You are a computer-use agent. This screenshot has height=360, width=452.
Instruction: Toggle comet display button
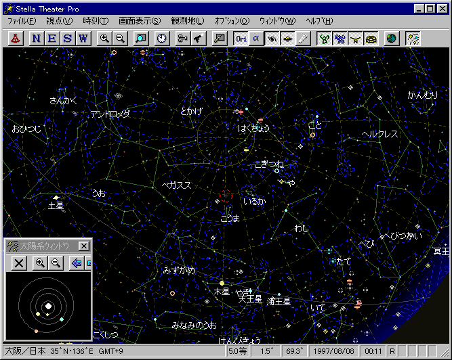(x=303, y=39)
